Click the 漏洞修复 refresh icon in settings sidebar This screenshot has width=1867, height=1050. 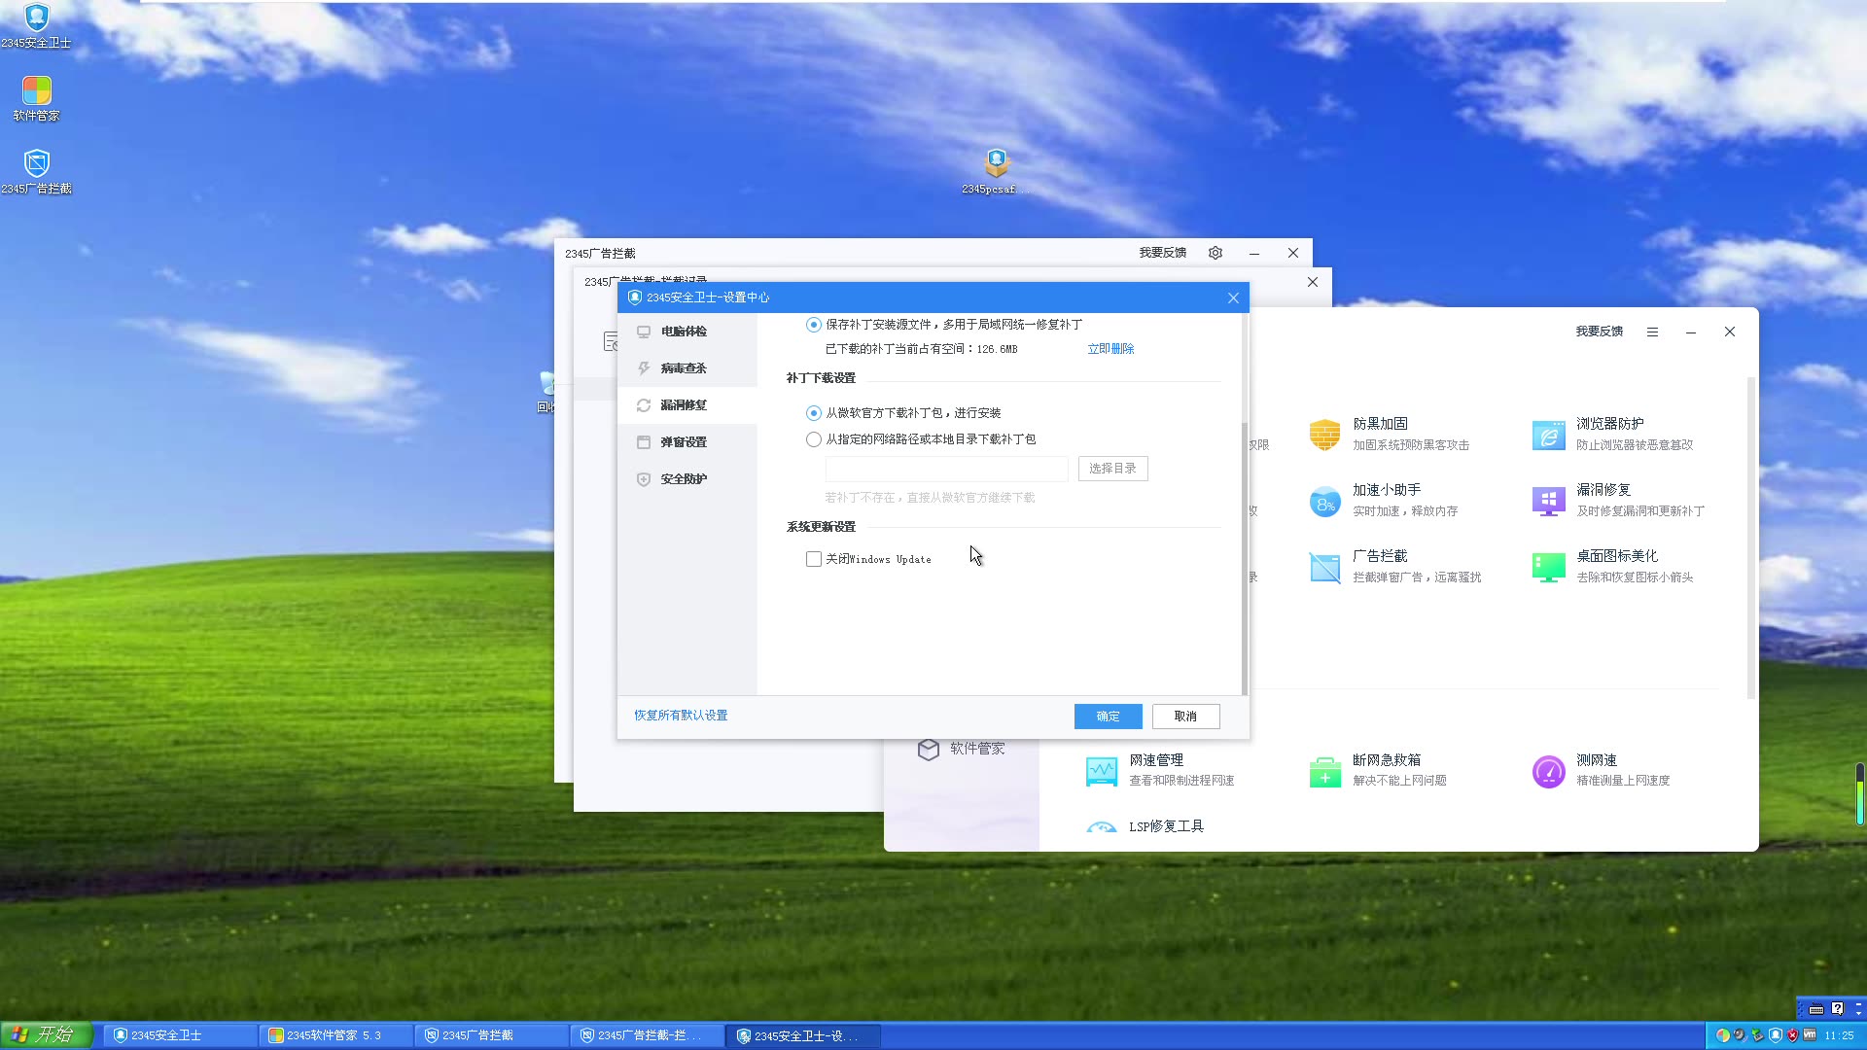click(x=644, y=405)
